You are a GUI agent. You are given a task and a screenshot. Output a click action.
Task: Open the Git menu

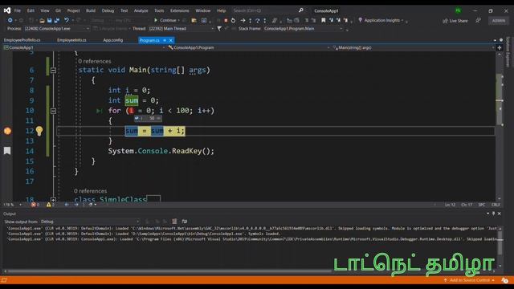(x=58, y=10)
